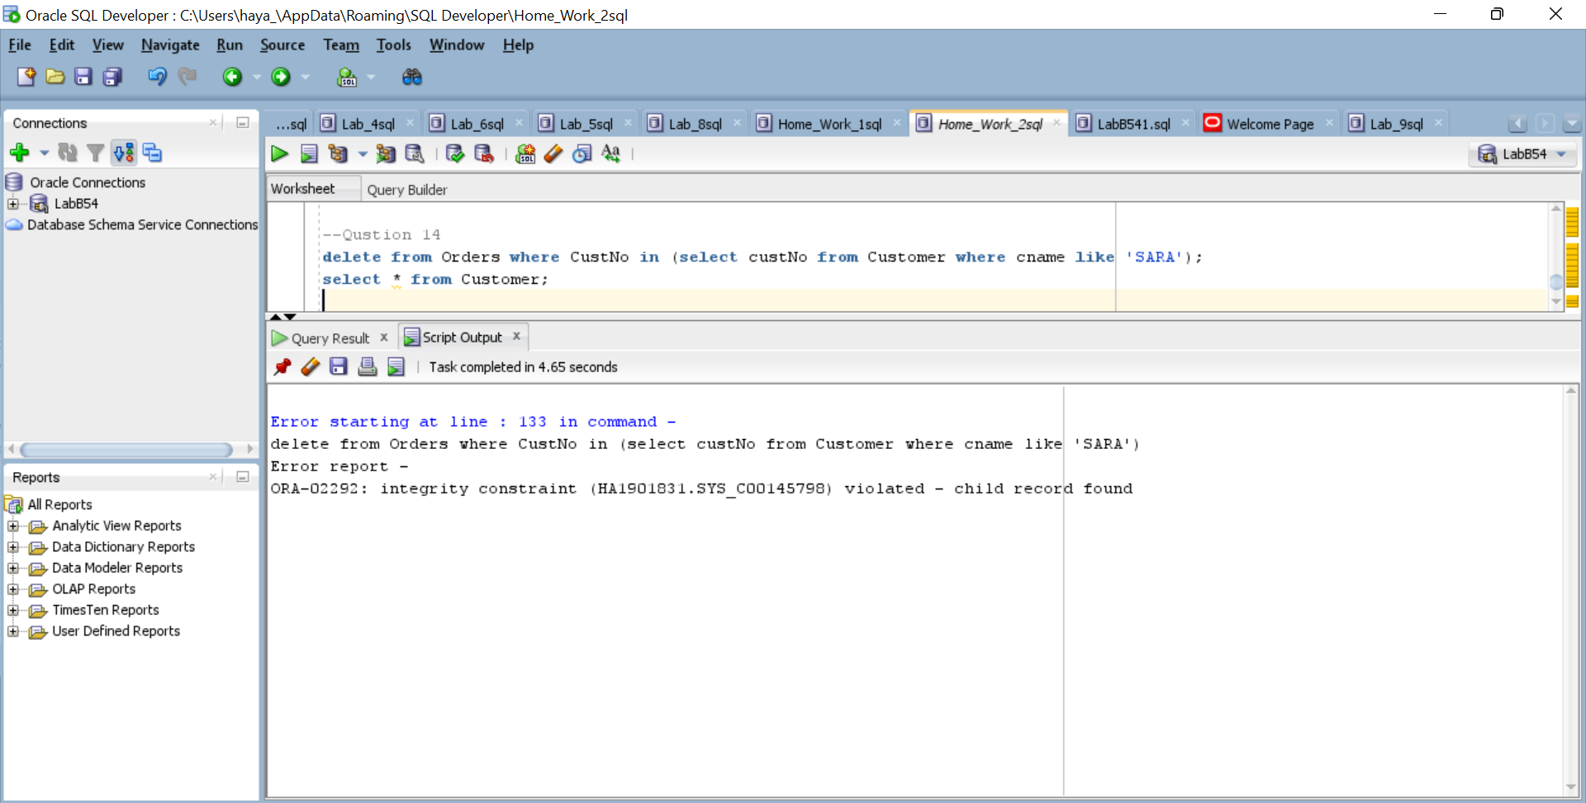Clear Script Output with eraser icon
1586x803 pixels.
tap(311, 366)
